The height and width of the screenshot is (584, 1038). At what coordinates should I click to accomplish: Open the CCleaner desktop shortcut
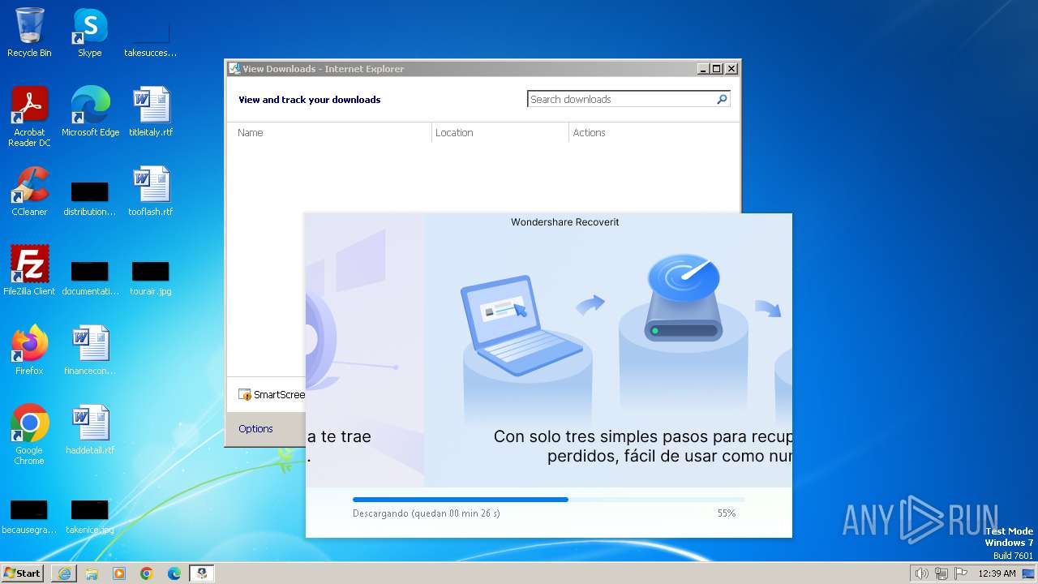click(x=29, y=191)
